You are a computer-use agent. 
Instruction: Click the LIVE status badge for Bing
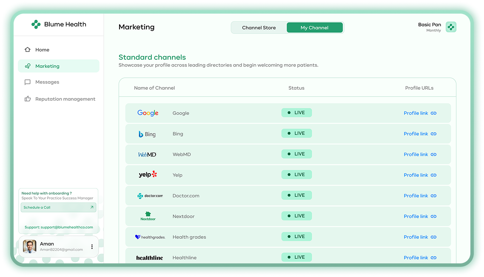click(296, 134)
